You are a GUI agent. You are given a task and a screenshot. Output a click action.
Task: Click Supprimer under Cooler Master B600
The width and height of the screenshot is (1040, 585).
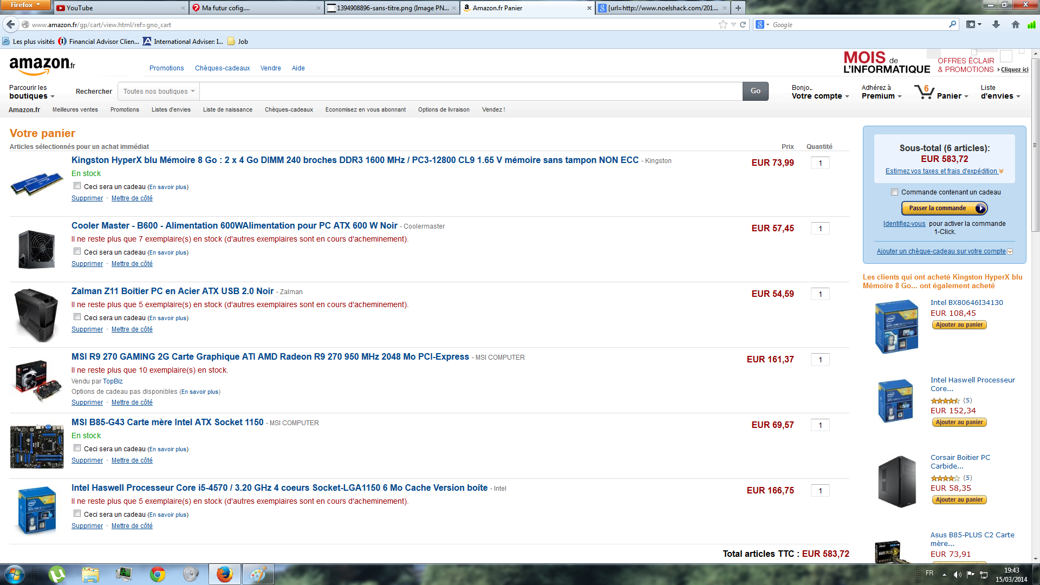point(87,264)
